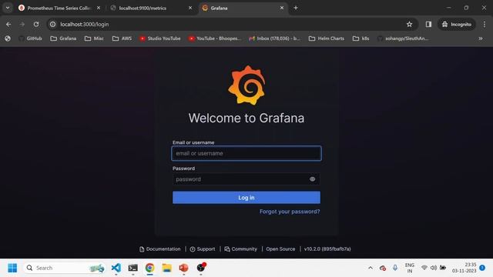The width and height of the screenshot is (493, 277).
Task: Click the address bar URL localhost:3000/login
Action: 85,24
